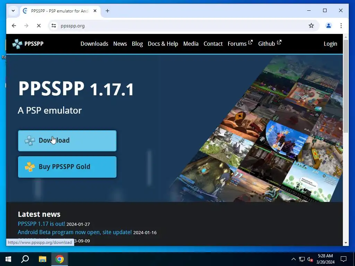
Task: Open the Contact page
Action: (213, 44)
